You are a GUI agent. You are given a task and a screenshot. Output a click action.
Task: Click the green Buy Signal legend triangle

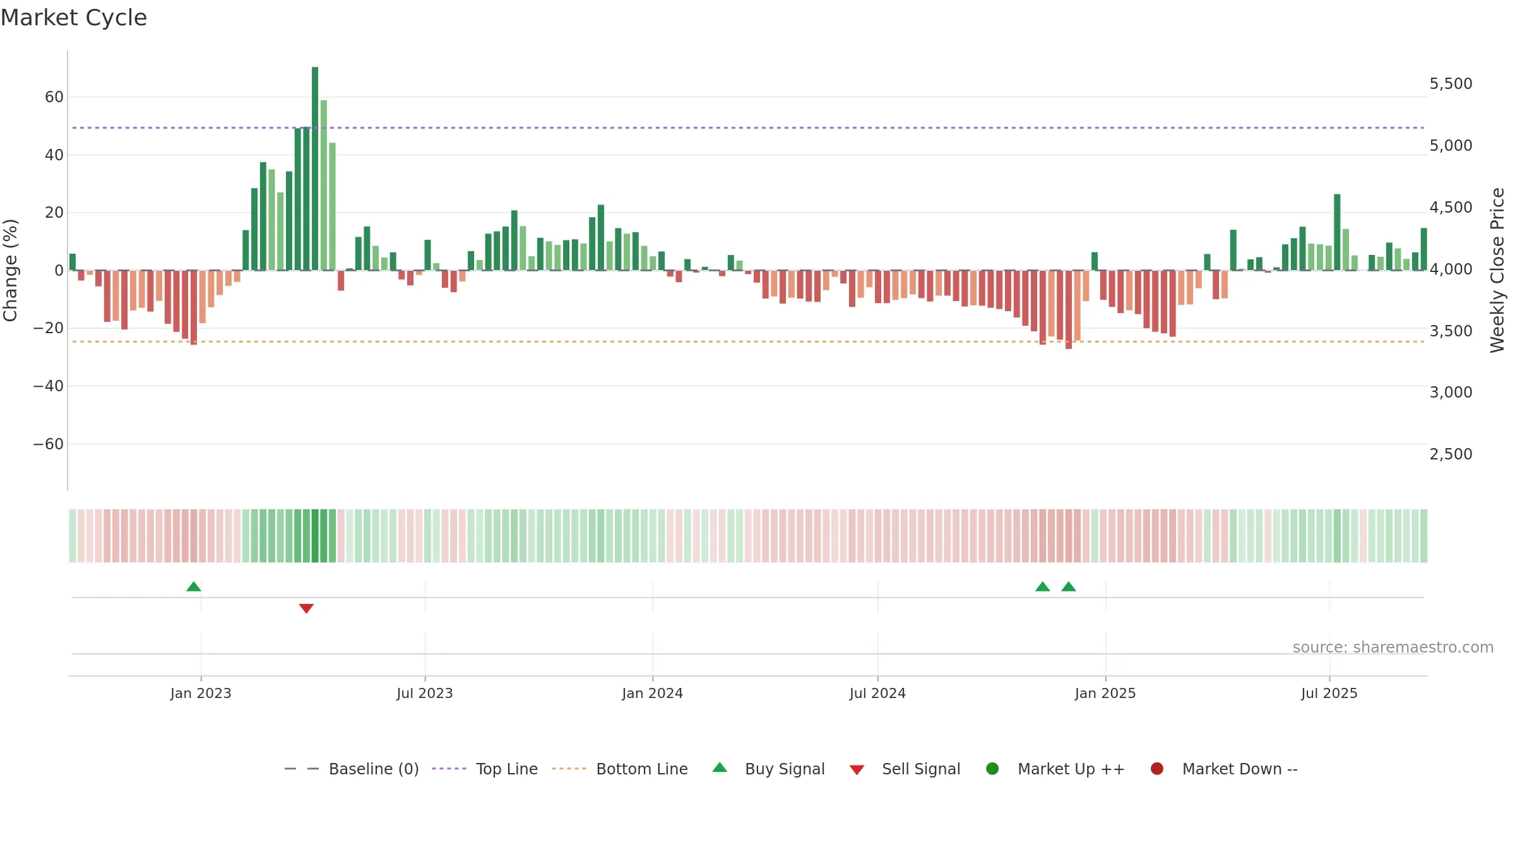click(x=720, y=767)
